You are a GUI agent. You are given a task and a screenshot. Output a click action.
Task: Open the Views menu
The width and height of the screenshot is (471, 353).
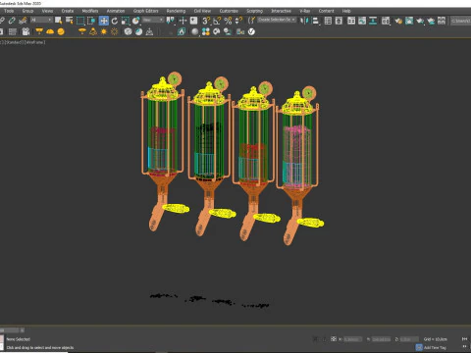coord(47,11)
